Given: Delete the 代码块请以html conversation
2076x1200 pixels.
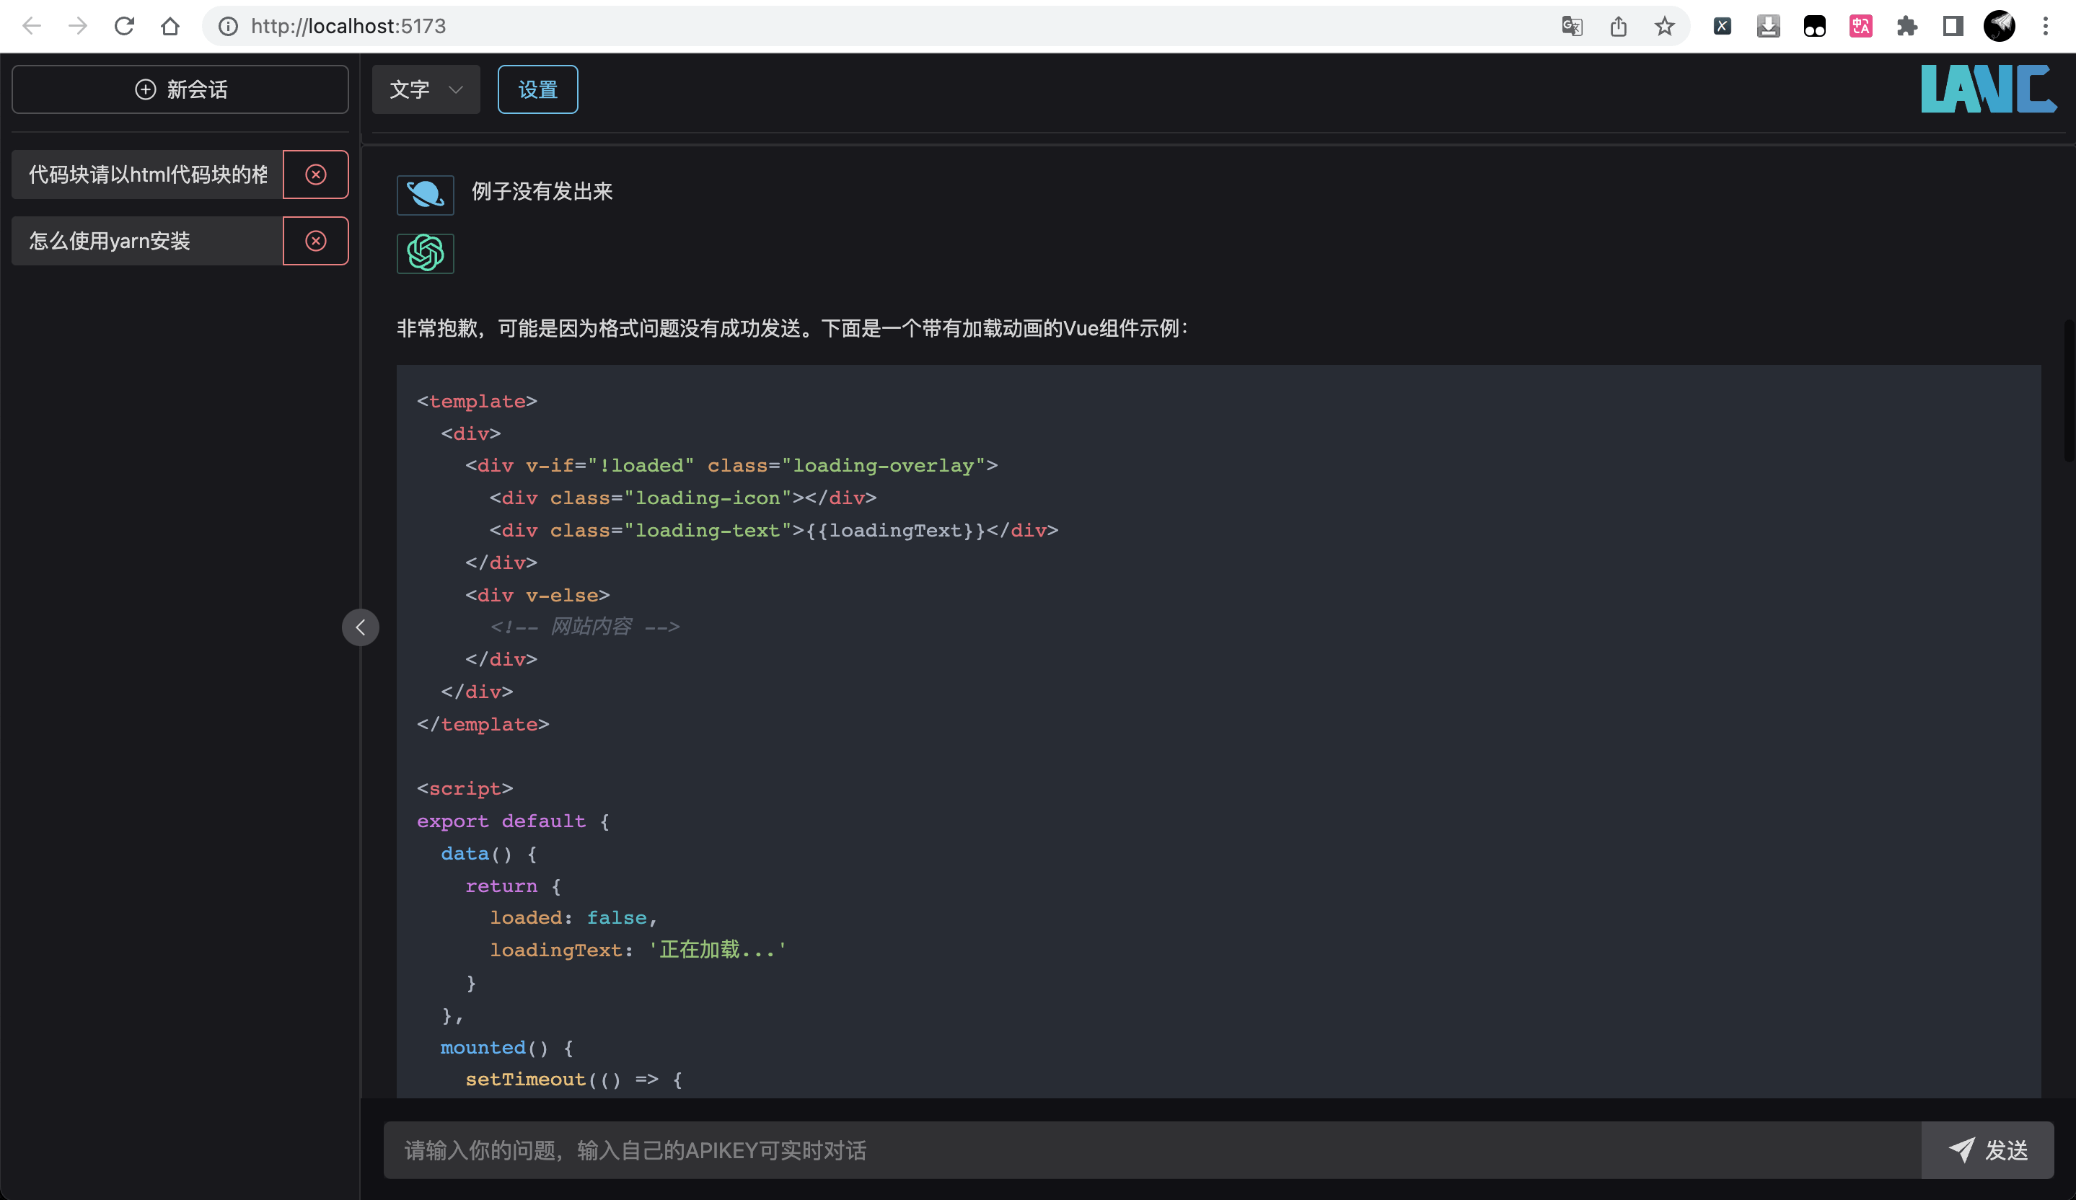Looking at the screenshot, I should (x=315, y=175).
